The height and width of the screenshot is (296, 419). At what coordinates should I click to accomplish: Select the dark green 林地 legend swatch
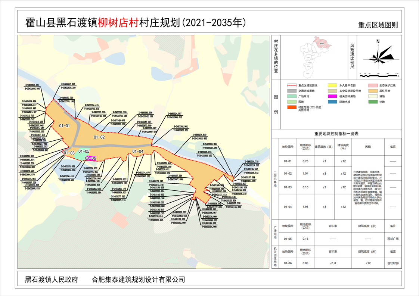[x=373, y=102]
